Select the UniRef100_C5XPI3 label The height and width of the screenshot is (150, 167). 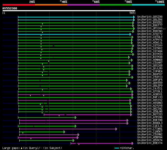pyautogui.click(x=150, y=77)
